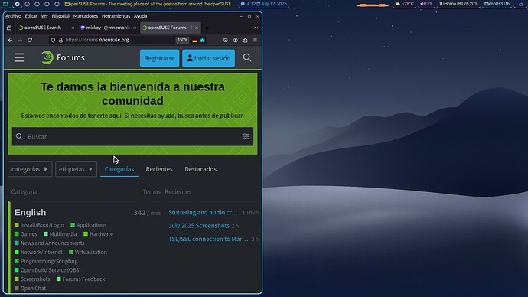Screen dimensions: 528x297
Task: Open the Applications subcategory
Action: coord(88,225)
